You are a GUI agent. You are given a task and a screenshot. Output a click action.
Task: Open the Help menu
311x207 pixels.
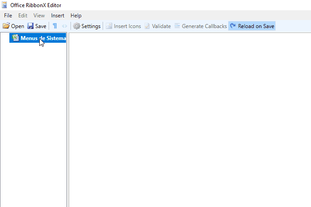pos(76,16)
